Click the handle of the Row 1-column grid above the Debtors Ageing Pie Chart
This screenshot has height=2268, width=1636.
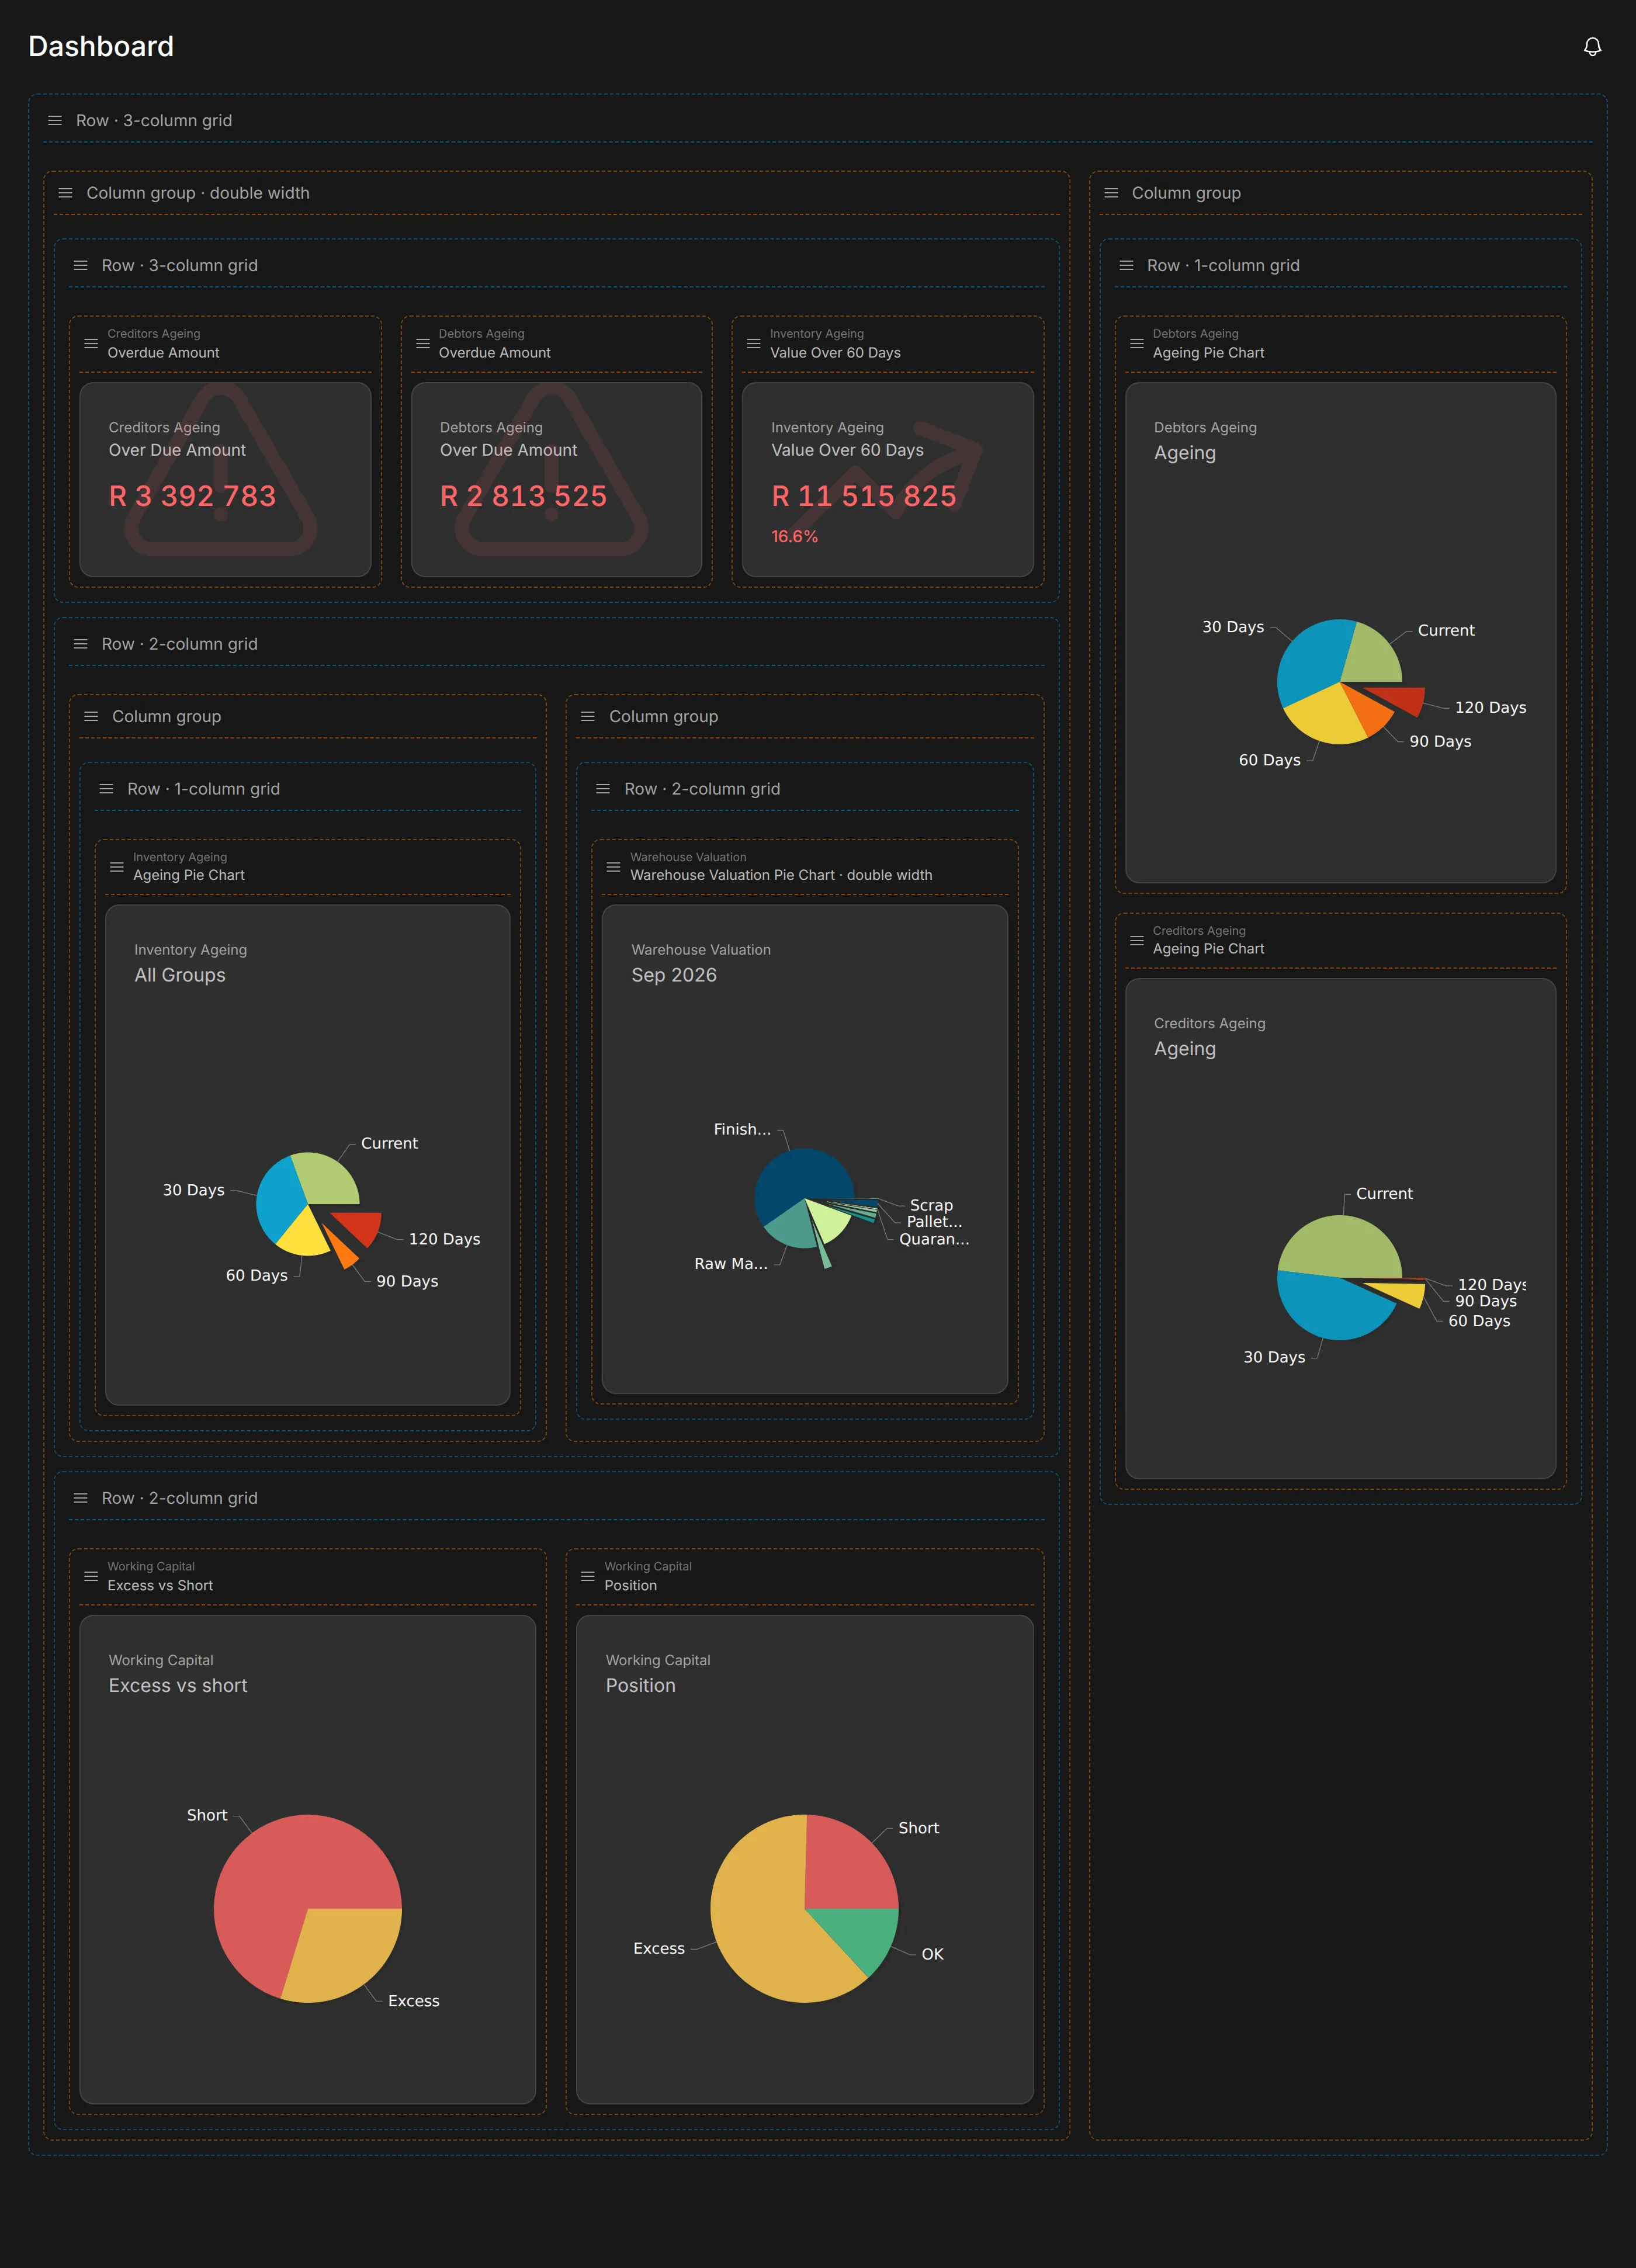(x=1126, y=265)
